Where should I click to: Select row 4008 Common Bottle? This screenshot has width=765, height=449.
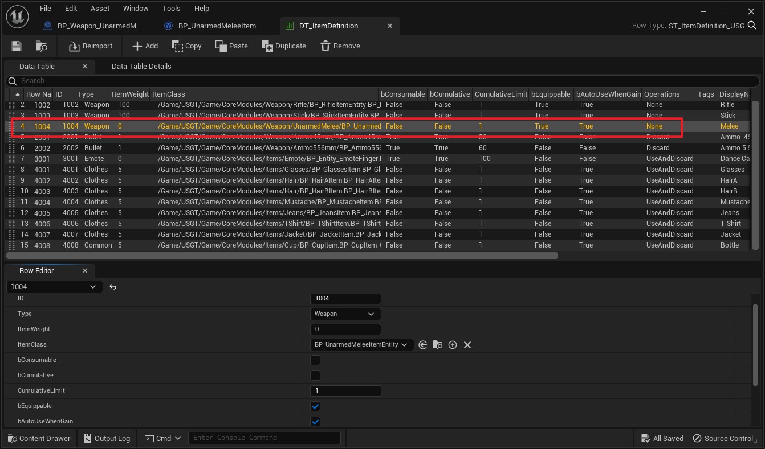pos(379,245)
